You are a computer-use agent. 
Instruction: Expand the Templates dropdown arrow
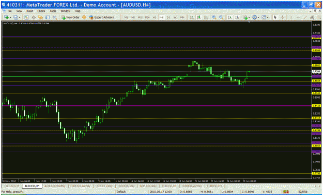(x=268, y=18)
